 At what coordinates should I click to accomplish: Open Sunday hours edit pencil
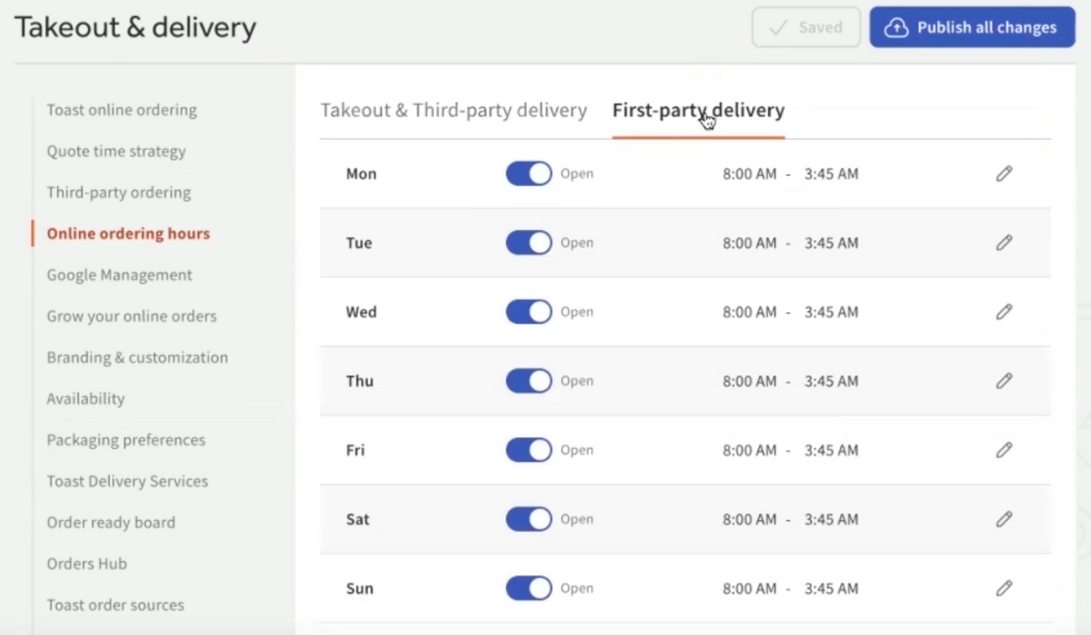click(x=1004, y=588)
